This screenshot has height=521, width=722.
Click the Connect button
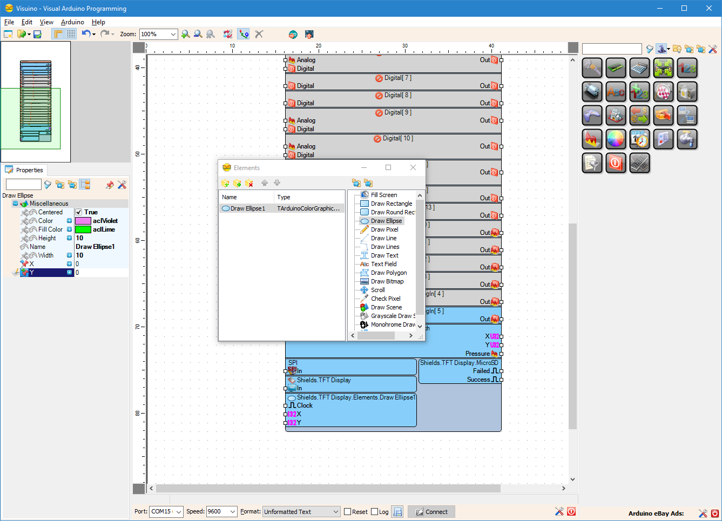(x=431, y=512)
